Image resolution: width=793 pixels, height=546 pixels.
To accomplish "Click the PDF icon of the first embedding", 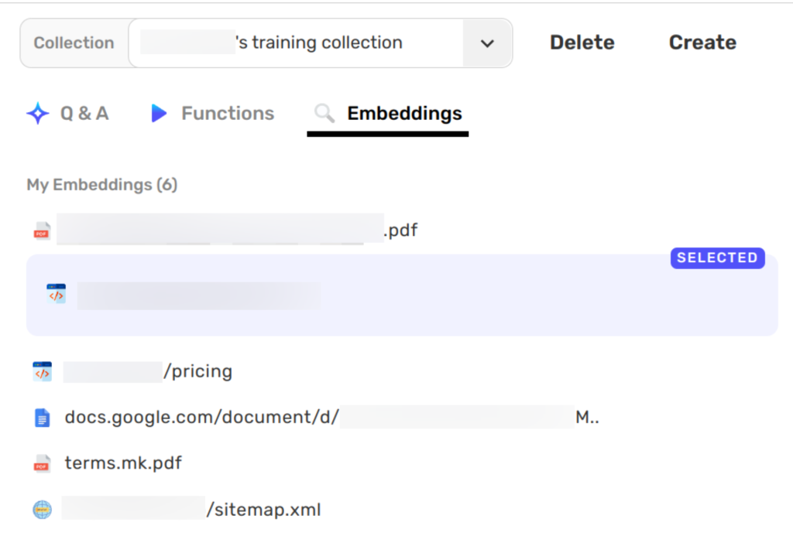I will point(42,230).
